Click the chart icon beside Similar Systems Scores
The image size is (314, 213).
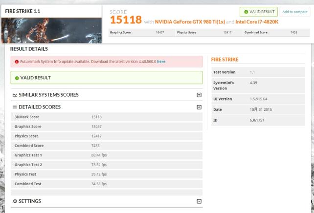[15, 95]
